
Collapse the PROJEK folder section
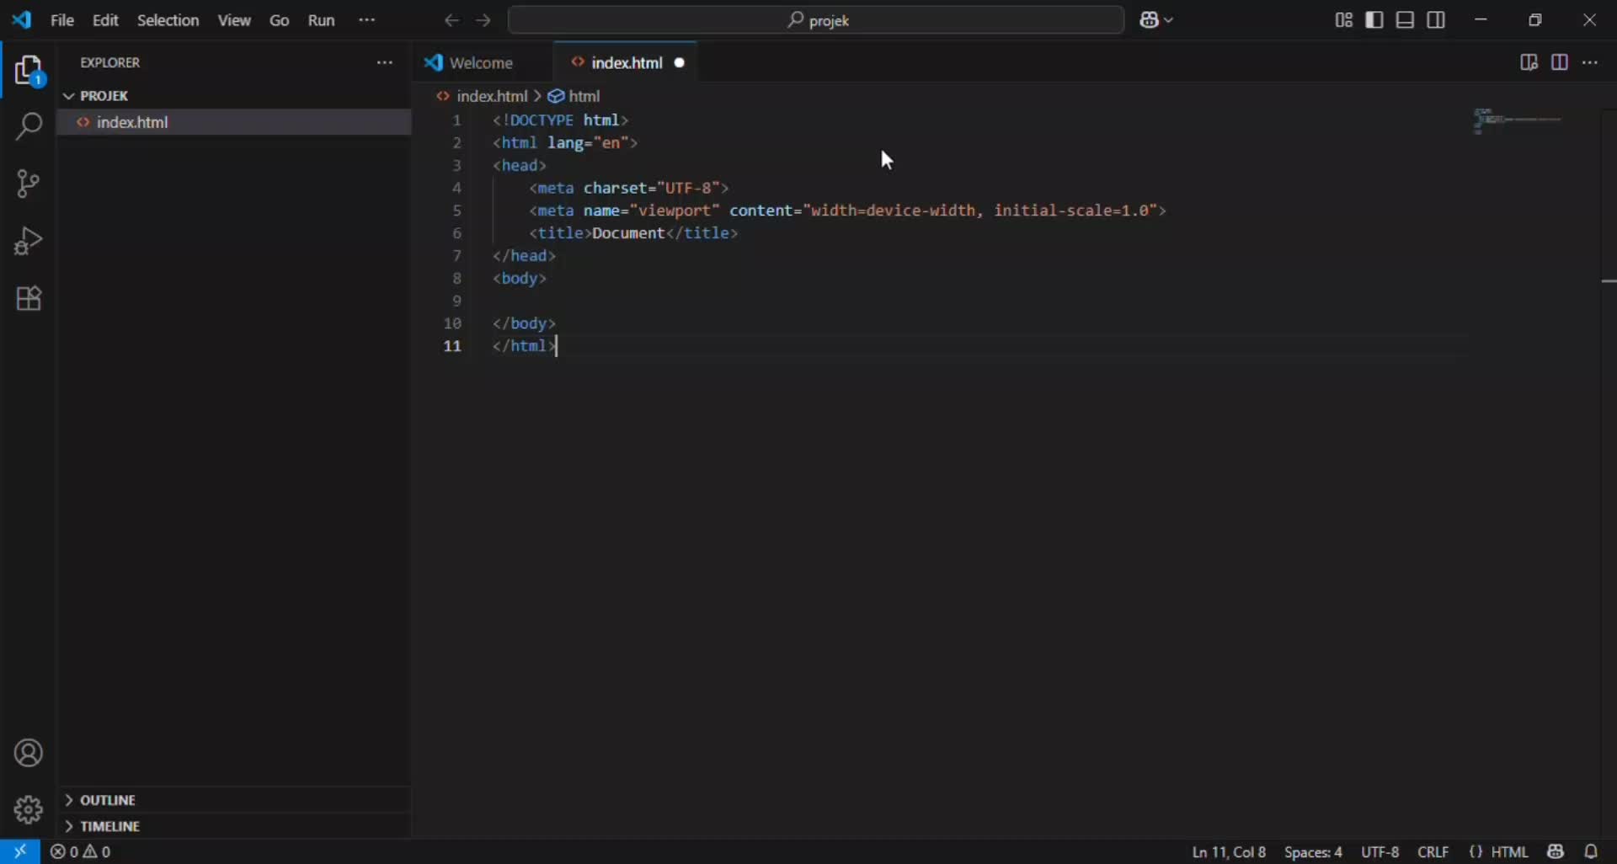pos(234,96)
